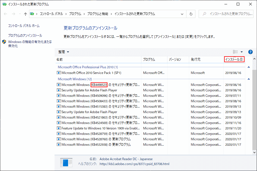Click icon of KB4528759 update row
Viewport: 257px width, 171px height.
[59, 133]
